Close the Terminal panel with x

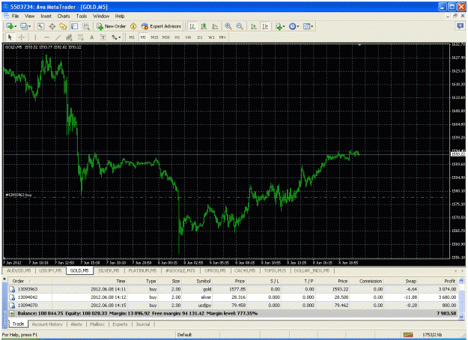pyautogui.click(x=4, y=279)
